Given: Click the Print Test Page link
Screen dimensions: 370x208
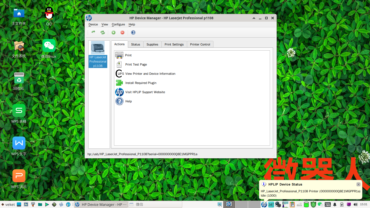Looking at the screenshot, I should (x=136, y=64).
